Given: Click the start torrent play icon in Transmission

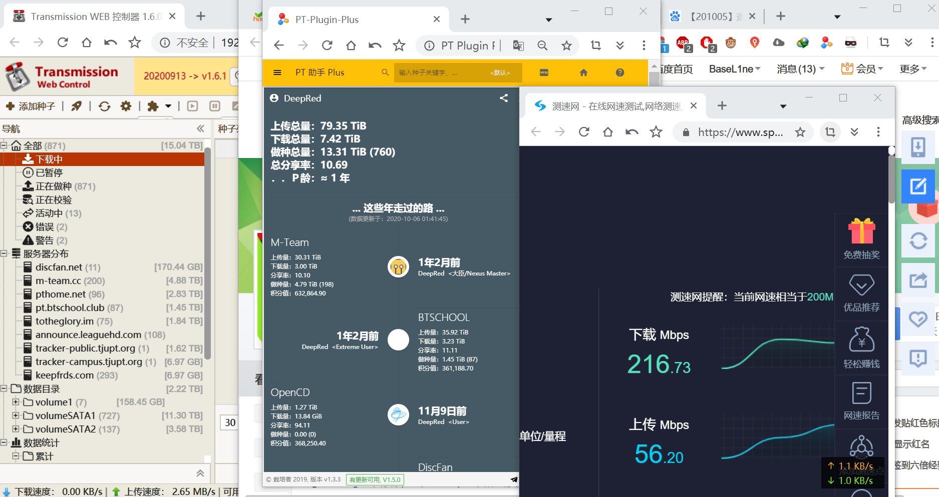Looking at the screenshot, I should [193, 106].
